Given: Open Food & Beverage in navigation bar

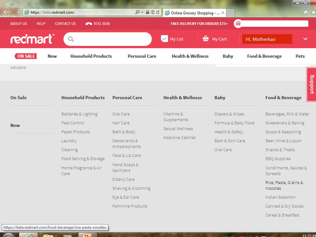Looking at the screenshot, I should point(264,56).
